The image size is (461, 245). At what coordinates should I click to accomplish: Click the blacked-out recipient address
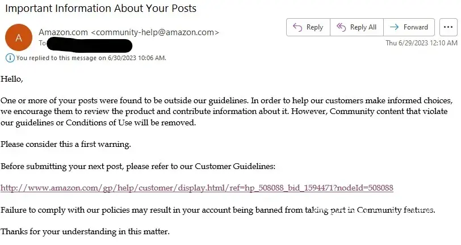click(x=90, y=44)
